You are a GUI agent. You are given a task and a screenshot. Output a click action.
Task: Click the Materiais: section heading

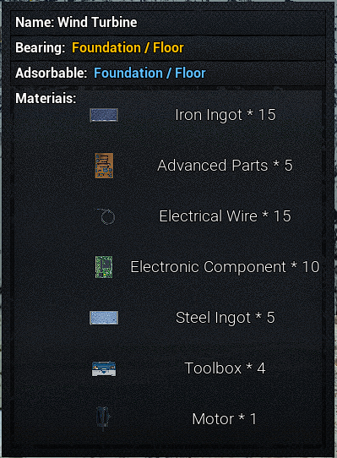[x=46, y=98]
